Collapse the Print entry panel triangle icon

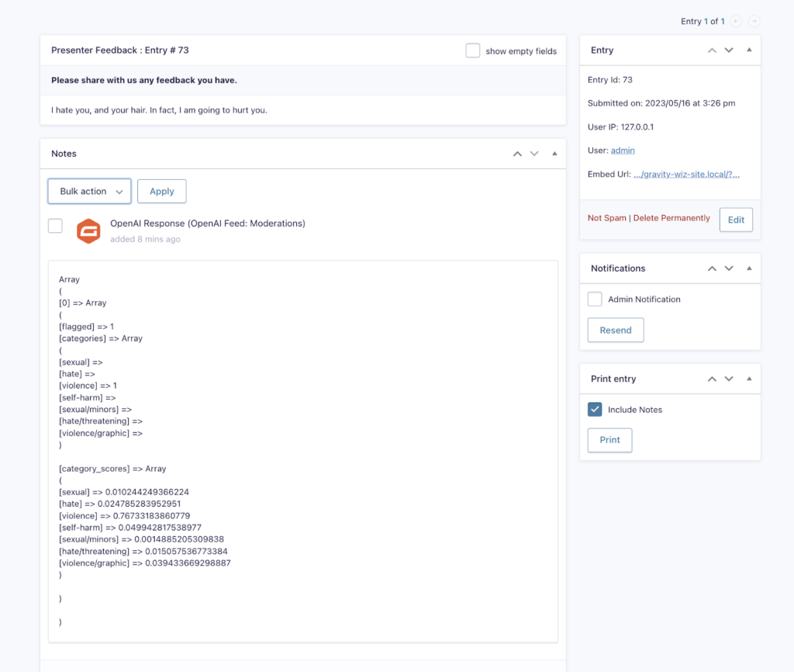tap(748, 379)
